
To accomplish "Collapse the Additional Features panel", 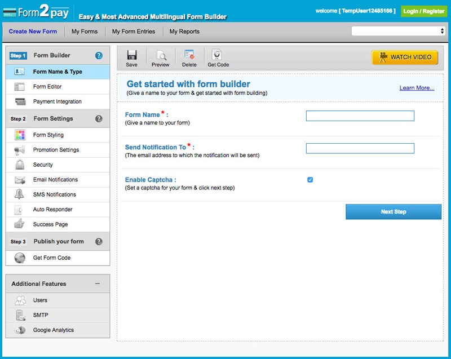I will [x=98, y=283].
